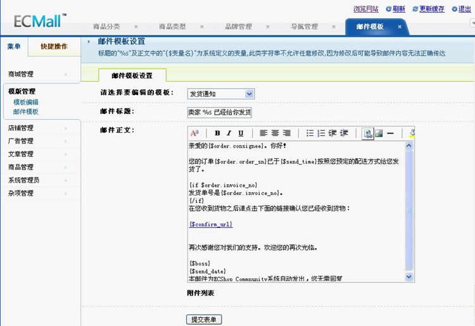Viewport: 475px width, 326px height.
Task: Insert a hyperlink via the link icon
Action: 367,134
